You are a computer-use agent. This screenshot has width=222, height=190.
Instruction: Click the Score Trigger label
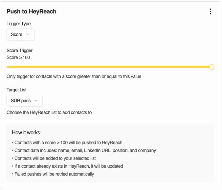pos(19,50)
